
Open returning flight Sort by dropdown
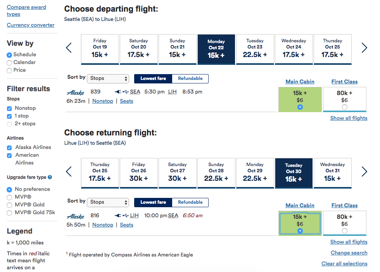click(108, 202)
